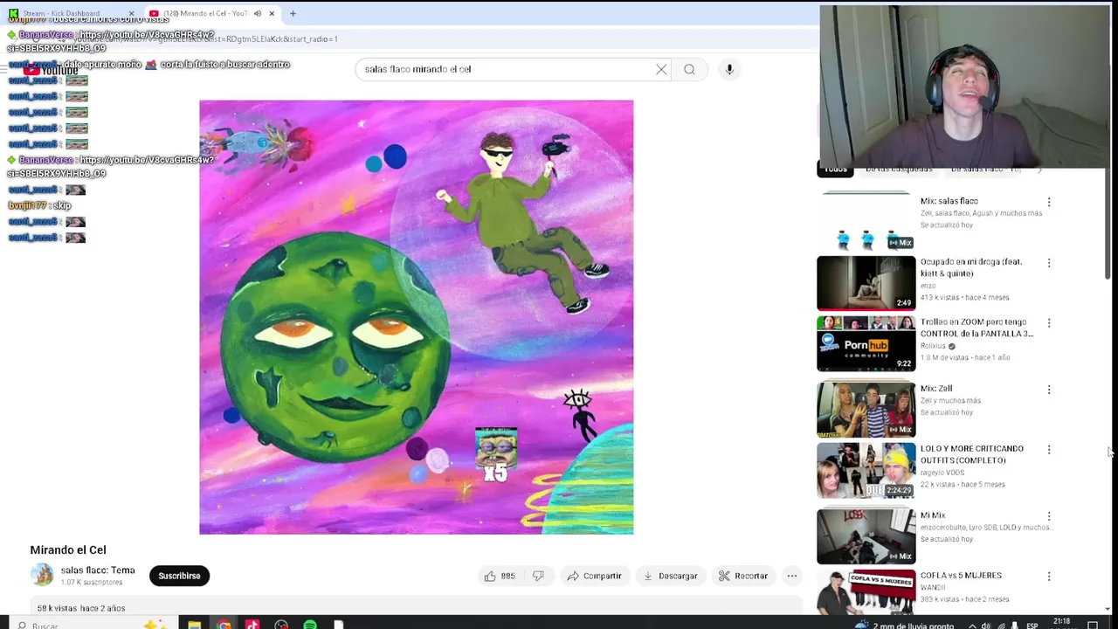Click the COFLA vs 5 MUJERES thumbnail
The height and width of the screenshot is (629, 1118).
coord(866,591)
